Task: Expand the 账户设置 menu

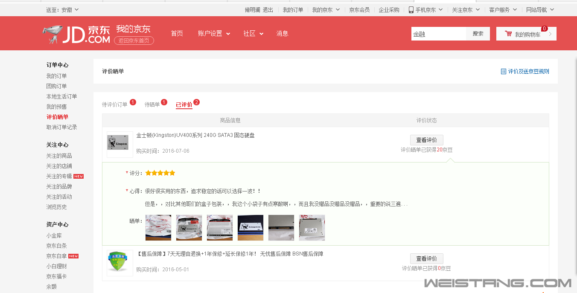Action: 214,34
